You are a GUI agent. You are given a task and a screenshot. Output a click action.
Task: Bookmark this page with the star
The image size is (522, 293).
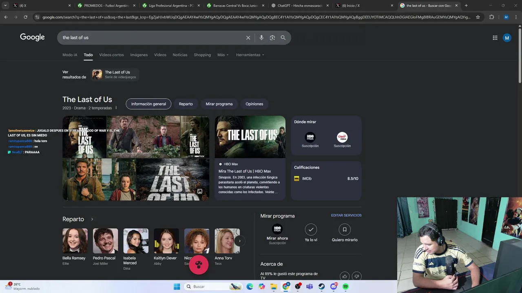(478, 17)
